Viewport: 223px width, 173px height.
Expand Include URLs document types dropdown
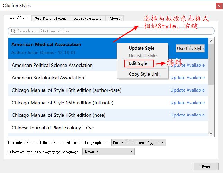point(139,142)
